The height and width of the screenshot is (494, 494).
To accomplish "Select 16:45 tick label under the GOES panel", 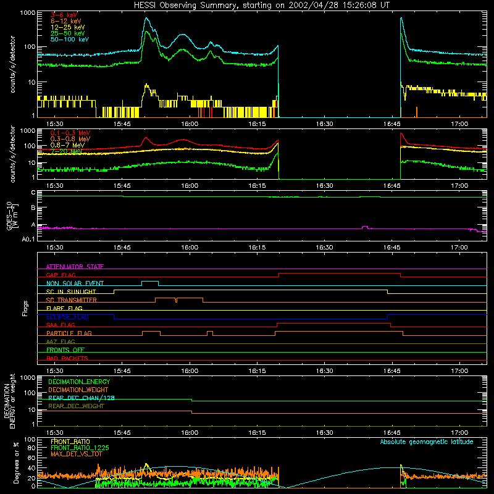I will [x=392, y=248].
